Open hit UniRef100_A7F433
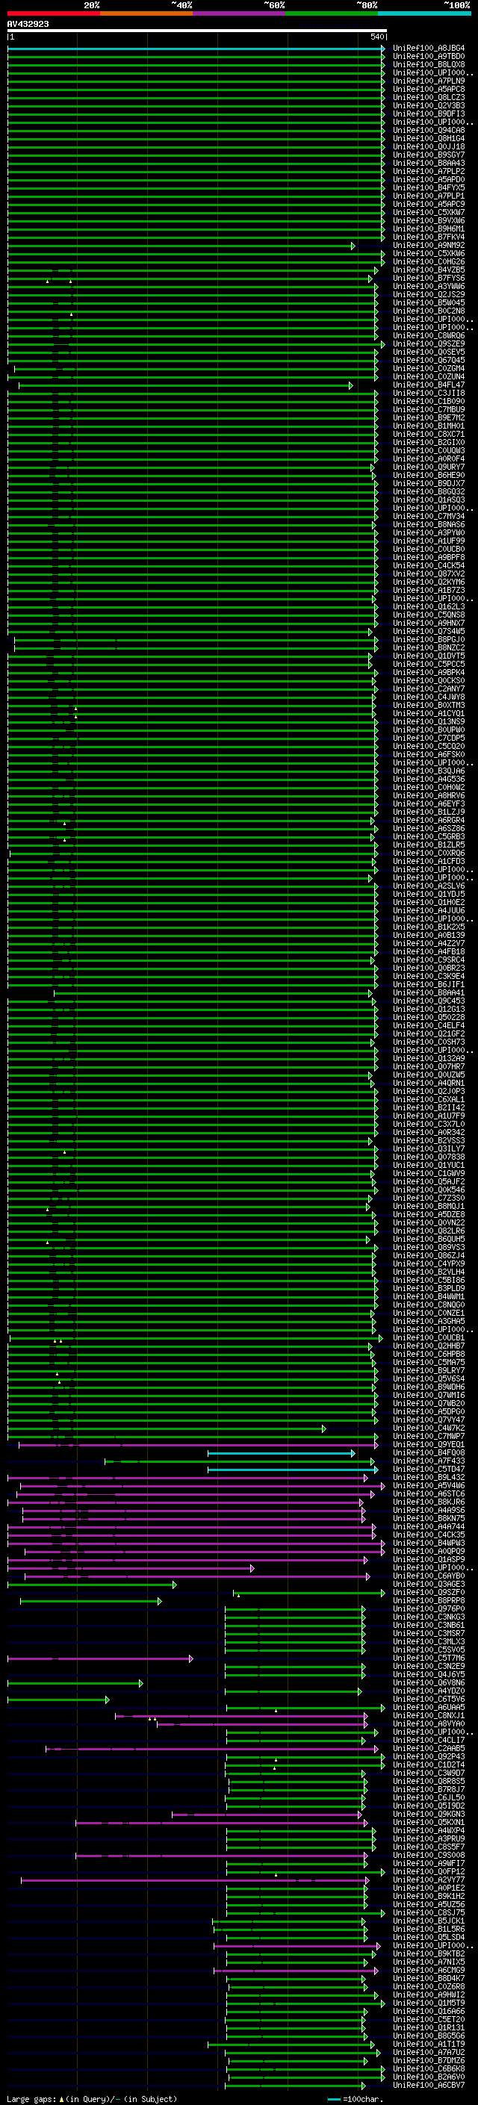478x2105 pixels. click(x=429, y=1461)
